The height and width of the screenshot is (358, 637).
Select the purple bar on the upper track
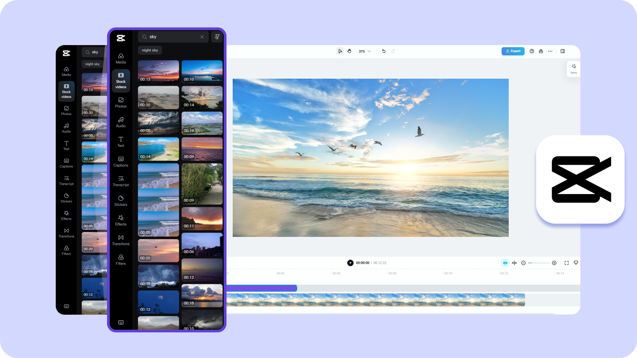pos(261,288)
